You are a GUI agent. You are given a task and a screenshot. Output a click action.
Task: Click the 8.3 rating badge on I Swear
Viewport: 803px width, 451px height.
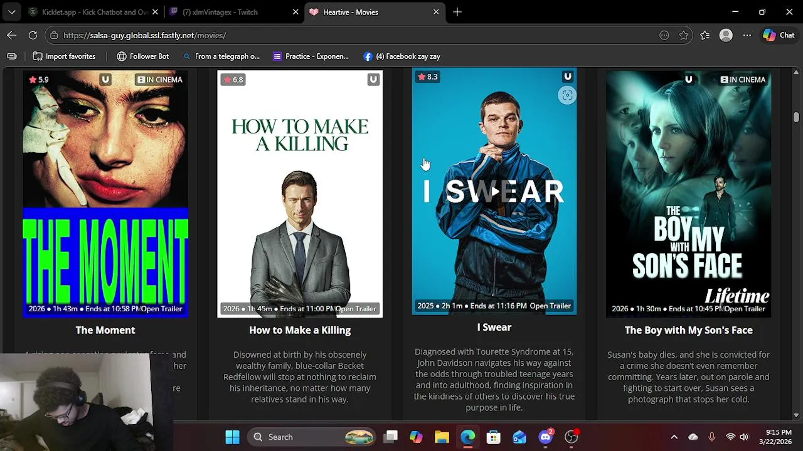[428, 76]
